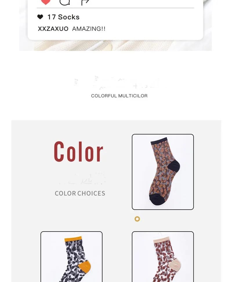
Task: Open the XXZAXUO username
Action: pos(53,29)
